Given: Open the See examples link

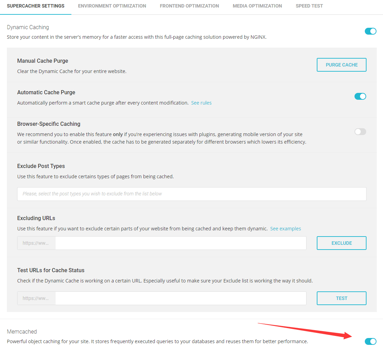Looking at the screenshot, I should pos(285,228).
